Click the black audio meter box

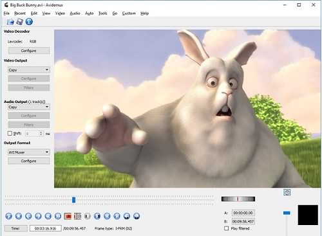(x=308, y=215)
